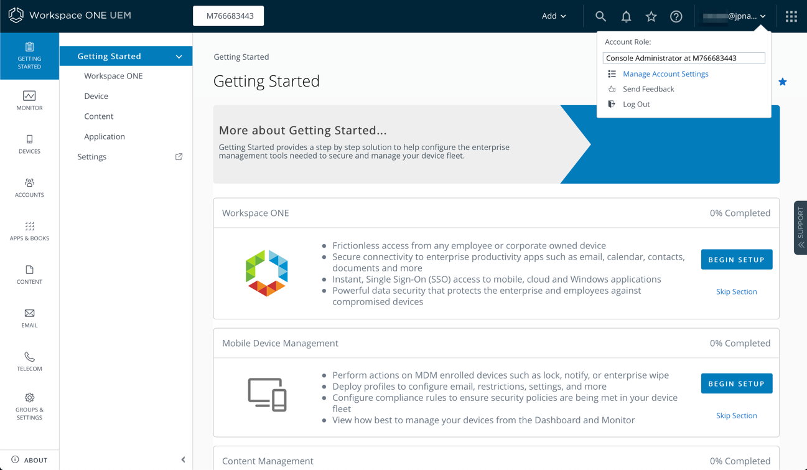Collapse the secondary navigation panel arrow

[x=183, y=460]
